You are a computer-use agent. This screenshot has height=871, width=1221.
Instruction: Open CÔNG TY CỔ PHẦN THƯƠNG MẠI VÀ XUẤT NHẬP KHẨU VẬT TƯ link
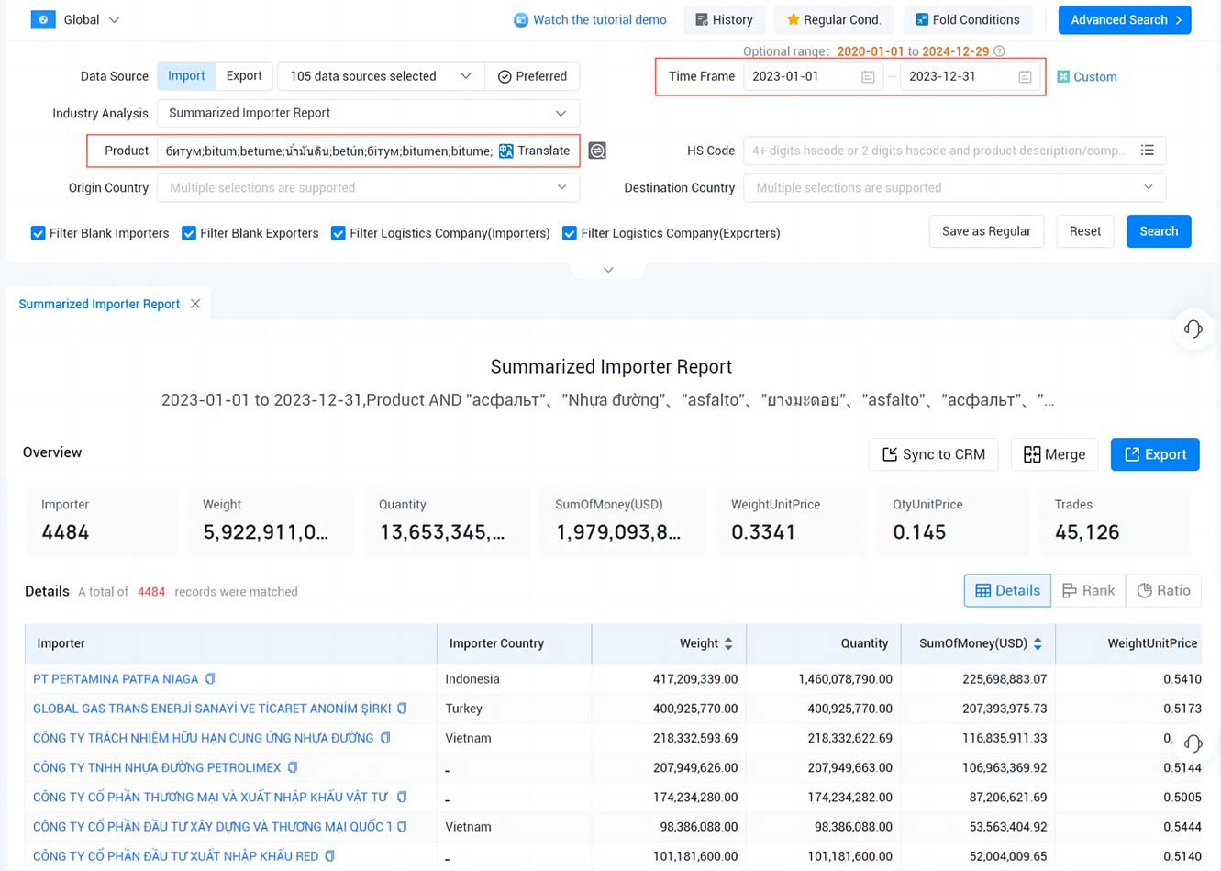click(x=211, y=797)
